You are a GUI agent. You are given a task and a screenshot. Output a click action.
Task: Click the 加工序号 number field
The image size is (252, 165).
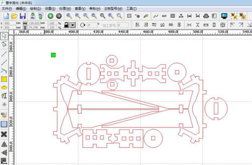[123, 25]
